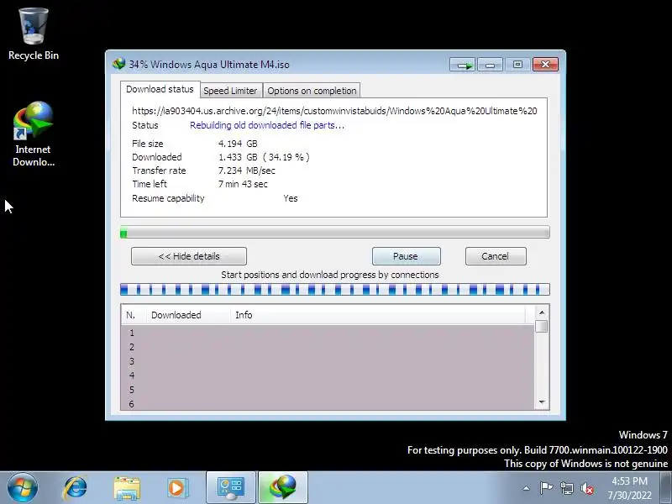Click the connections list scroll up arrow
This screenshot has width=672, height=504.
point(542,312)
